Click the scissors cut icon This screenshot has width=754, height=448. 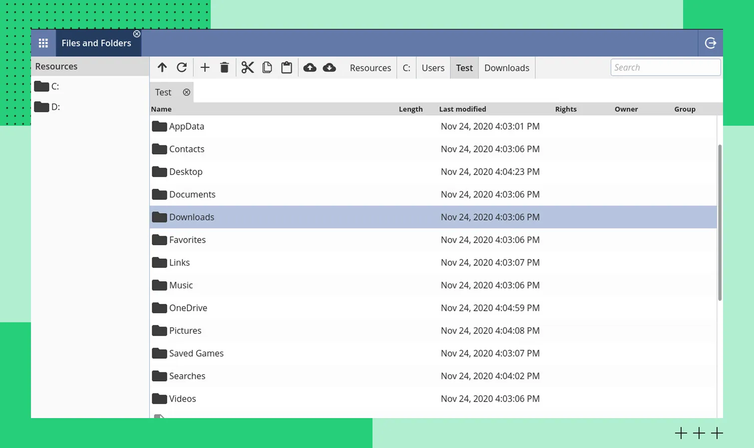point(248,68)
